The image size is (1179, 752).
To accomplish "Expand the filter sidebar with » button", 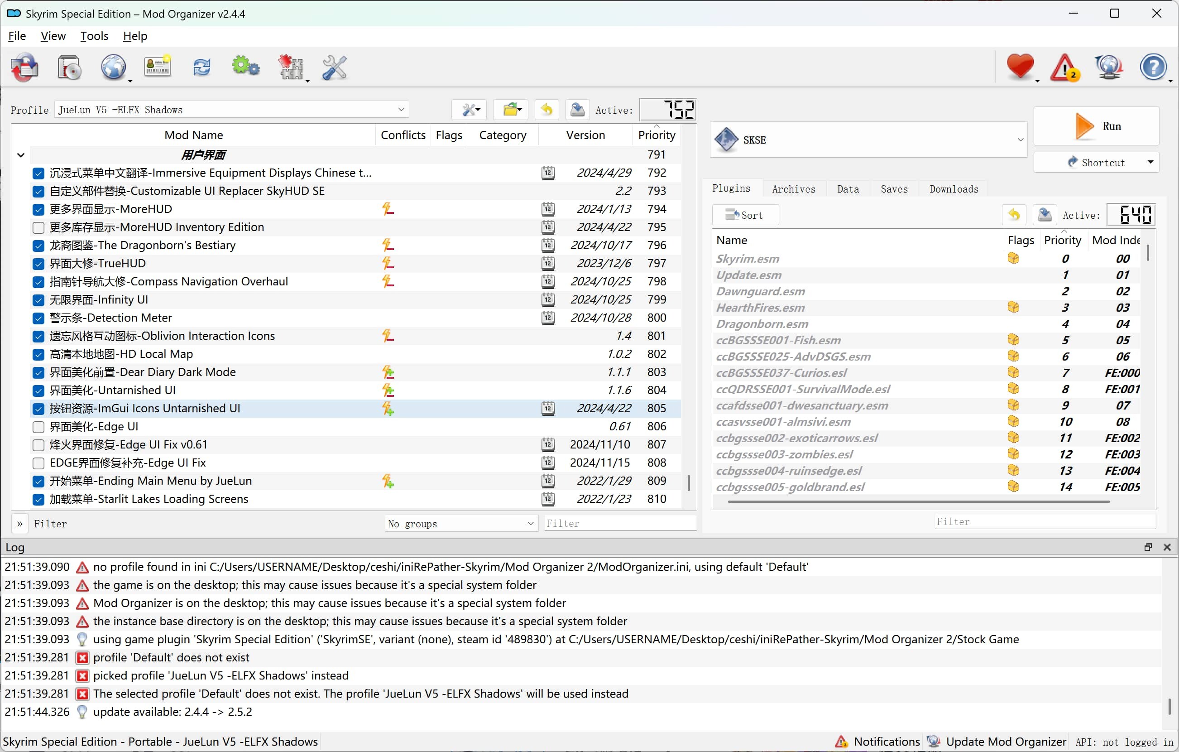I will [x=19, y=524].
